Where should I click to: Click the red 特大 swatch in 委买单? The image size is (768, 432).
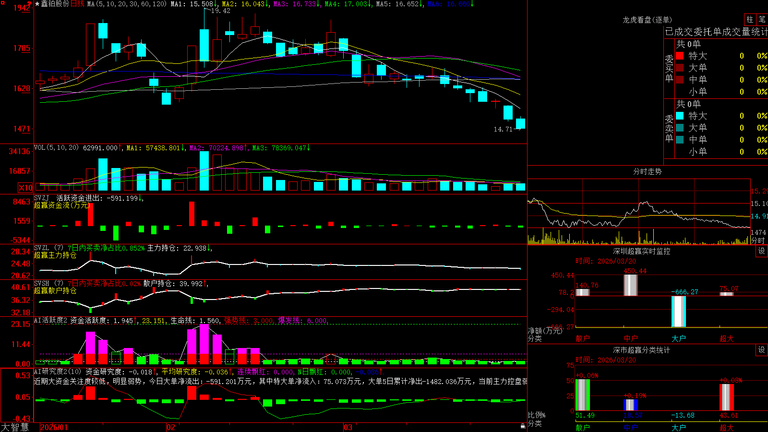[x=680, y=56]
